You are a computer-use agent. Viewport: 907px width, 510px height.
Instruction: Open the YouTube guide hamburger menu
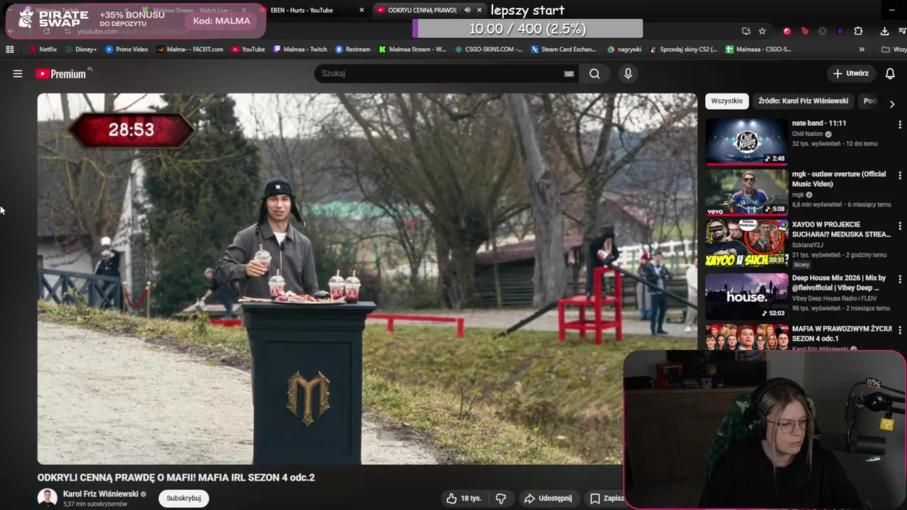[18, 74]
